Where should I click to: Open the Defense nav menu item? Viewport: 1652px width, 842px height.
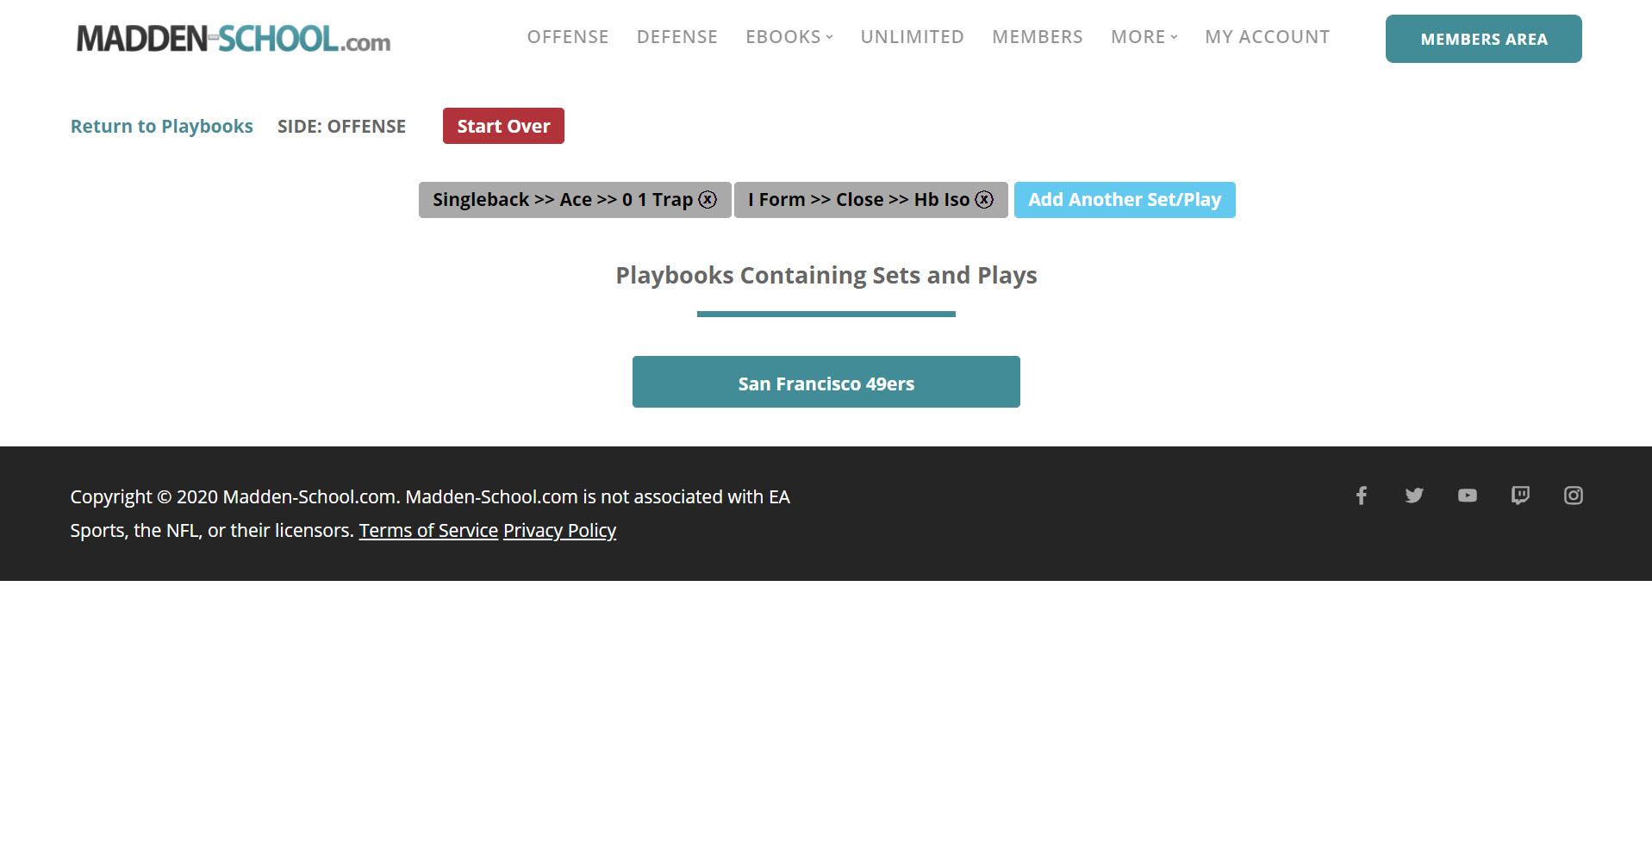[x=677, y=37]
